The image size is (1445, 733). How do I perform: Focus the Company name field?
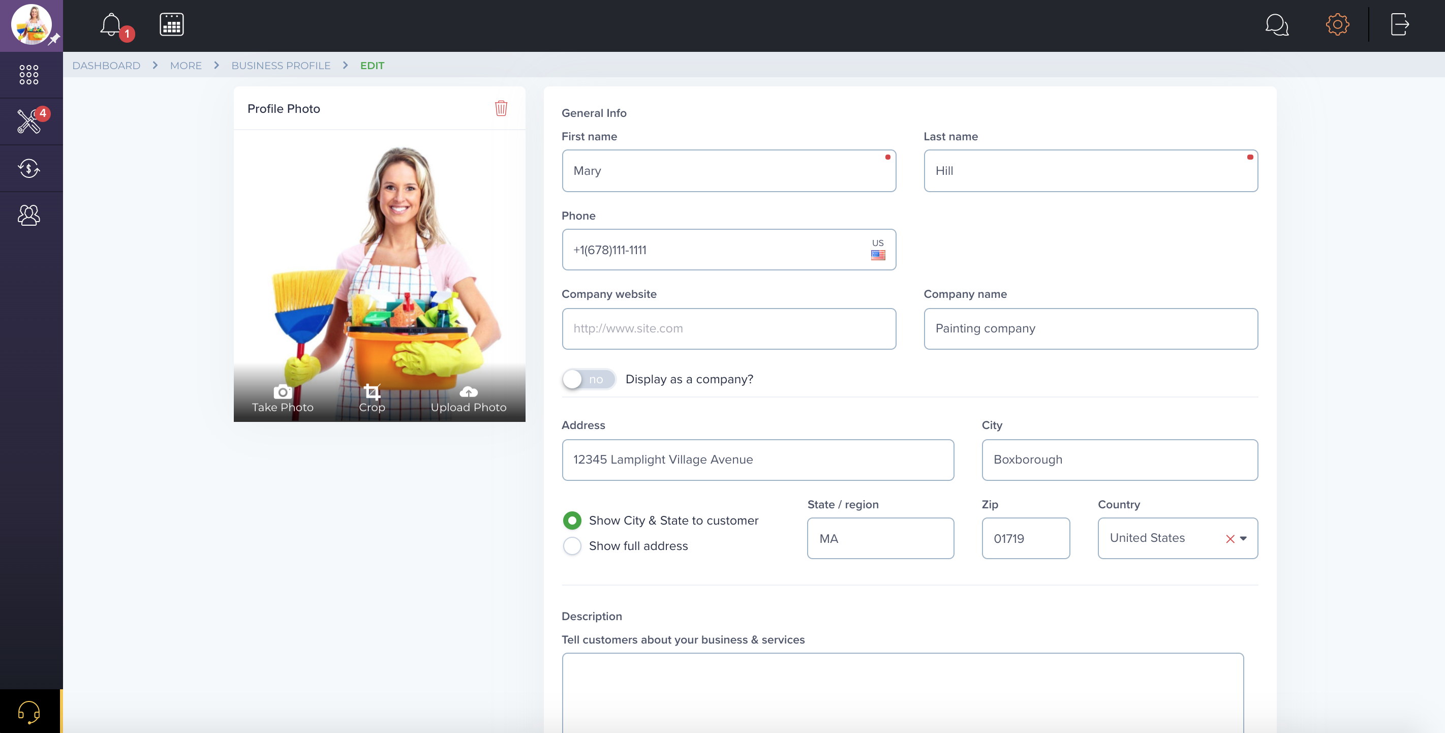1090,329
